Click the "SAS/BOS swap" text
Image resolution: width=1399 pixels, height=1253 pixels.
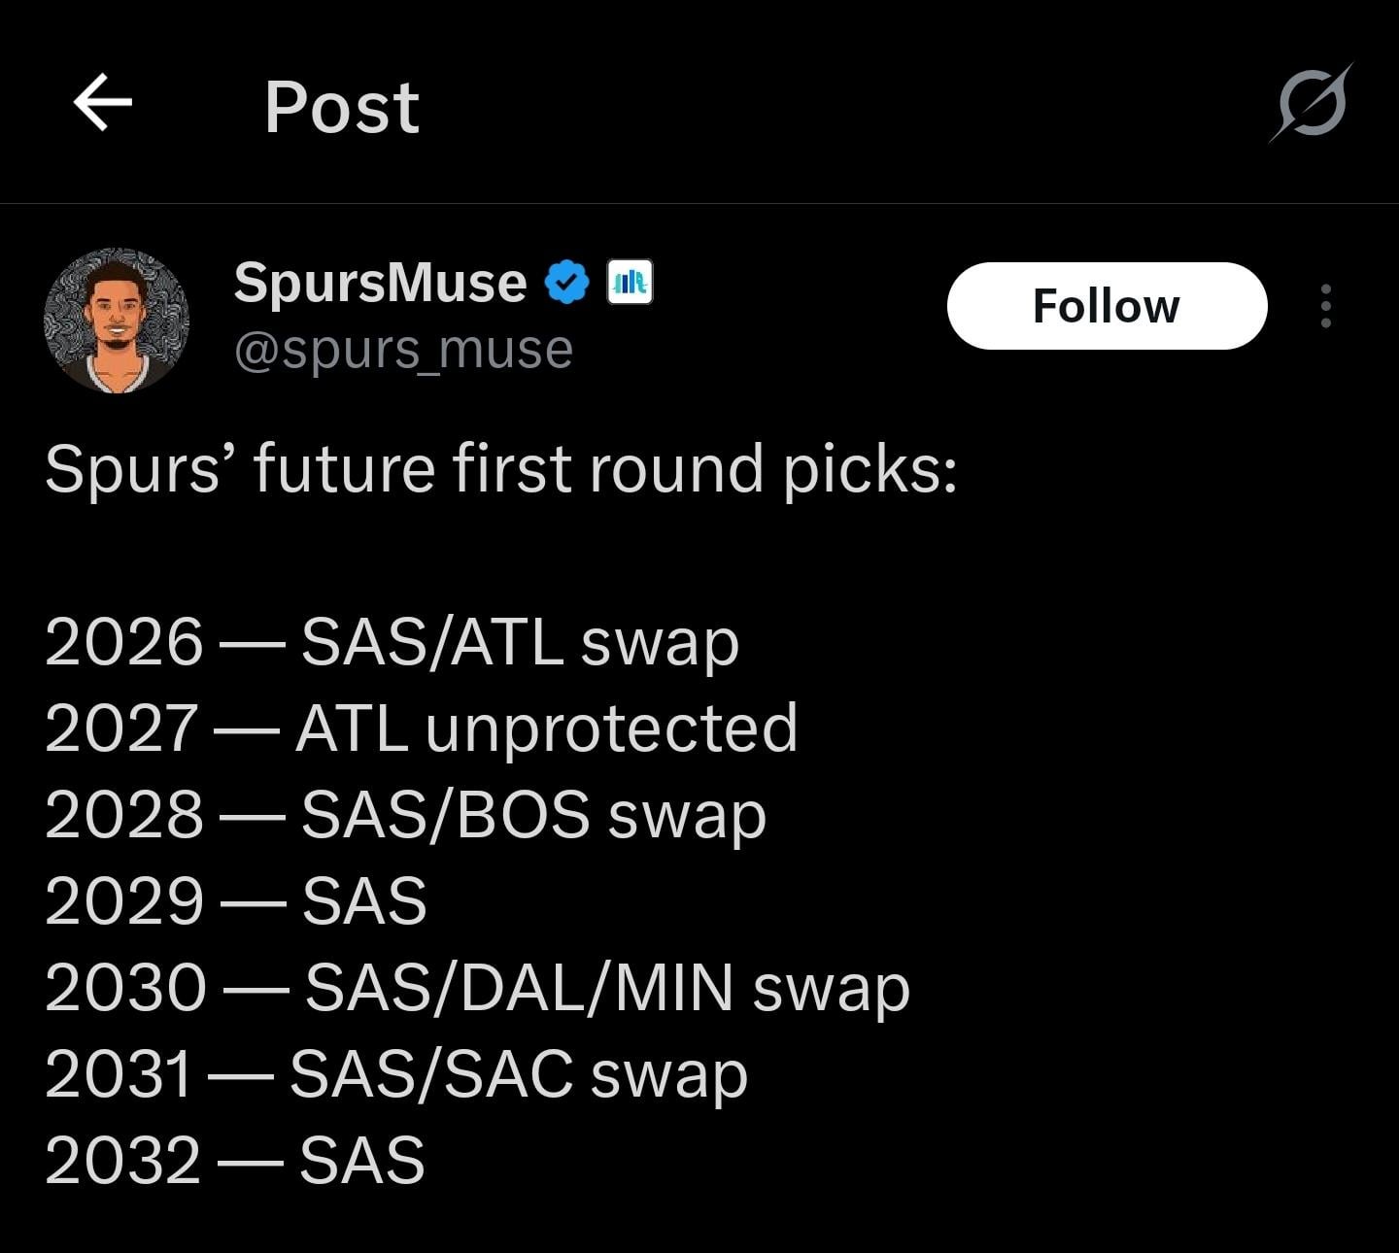533,815
